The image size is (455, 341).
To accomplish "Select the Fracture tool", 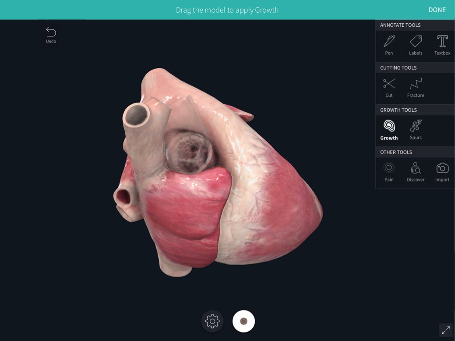I will [416, 87].
